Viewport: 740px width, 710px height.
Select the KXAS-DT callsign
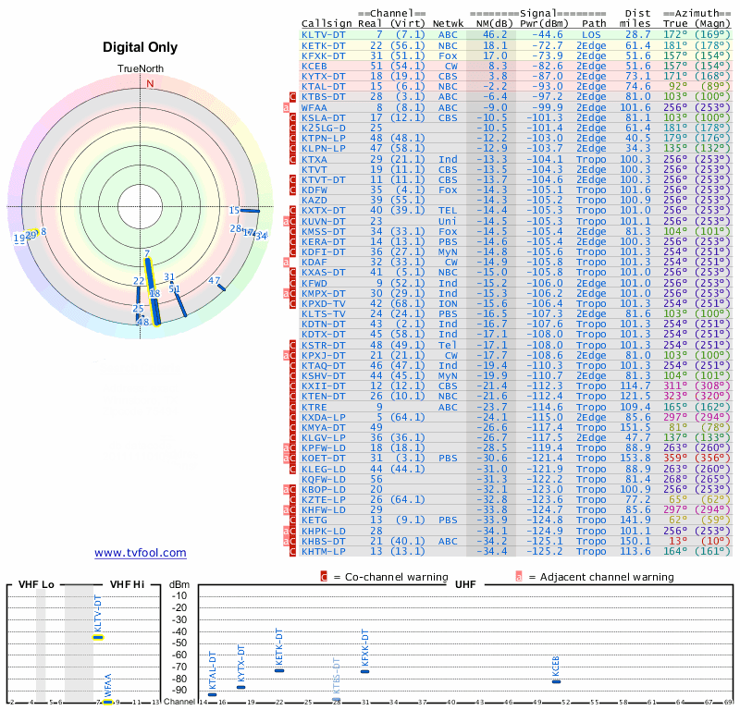(x=323, y=273)
